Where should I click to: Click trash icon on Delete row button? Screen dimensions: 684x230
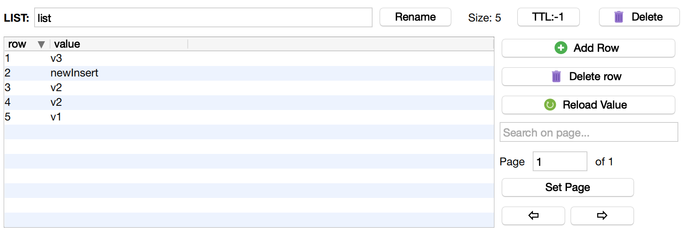coord(556,77)
